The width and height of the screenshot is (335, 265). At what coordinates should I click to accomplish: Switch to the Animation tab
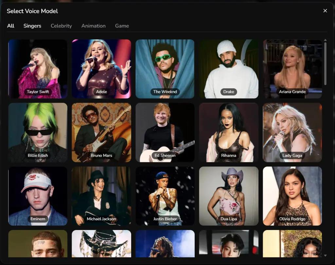click(x=93, y=26)
